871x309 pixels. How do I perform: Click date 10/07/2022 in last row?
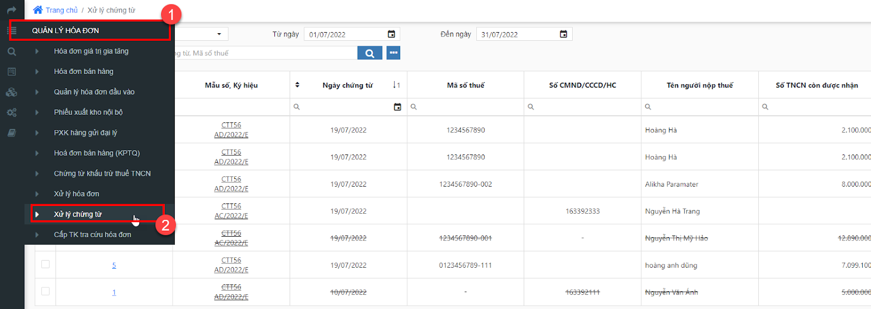point(348,292)
